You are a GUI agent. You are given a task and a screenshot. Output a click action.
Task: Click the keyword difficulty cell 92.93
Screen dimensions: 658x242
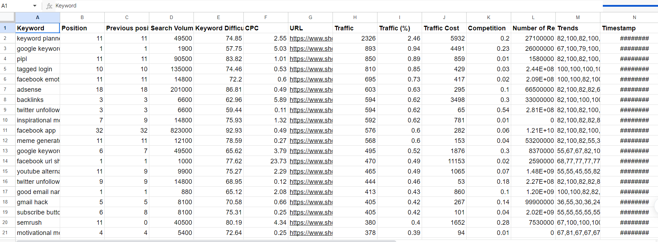(x=219, y=130)
